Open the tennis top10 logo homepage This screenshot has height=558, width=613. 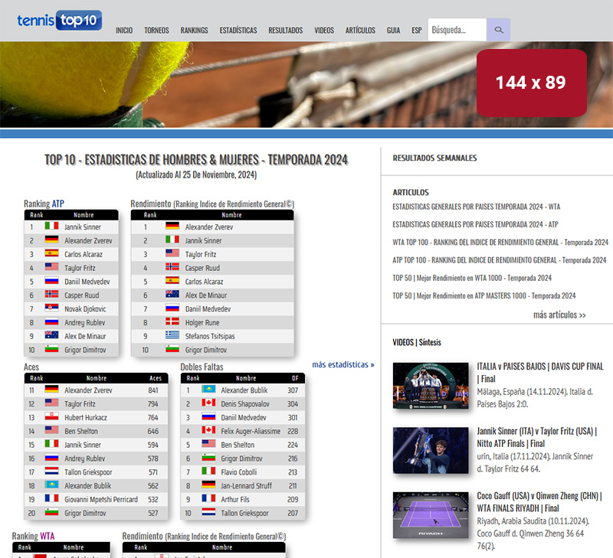pyautogui.click(x=60, y=21)
